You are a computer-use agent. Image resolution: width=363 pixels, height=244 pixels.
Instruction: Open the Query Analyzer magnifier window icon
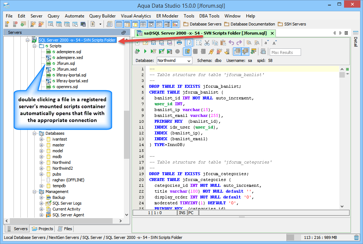click(51, 24)
